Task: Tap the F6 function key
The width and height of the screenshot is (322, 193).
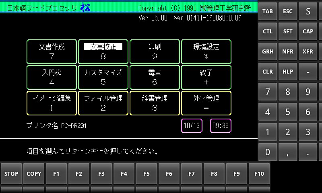Action: pyautogui.click(x=169, y=174)
